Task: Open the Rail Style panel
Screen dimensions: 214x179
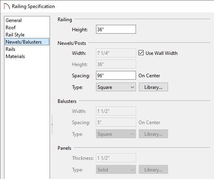Action: click(15, 35)
